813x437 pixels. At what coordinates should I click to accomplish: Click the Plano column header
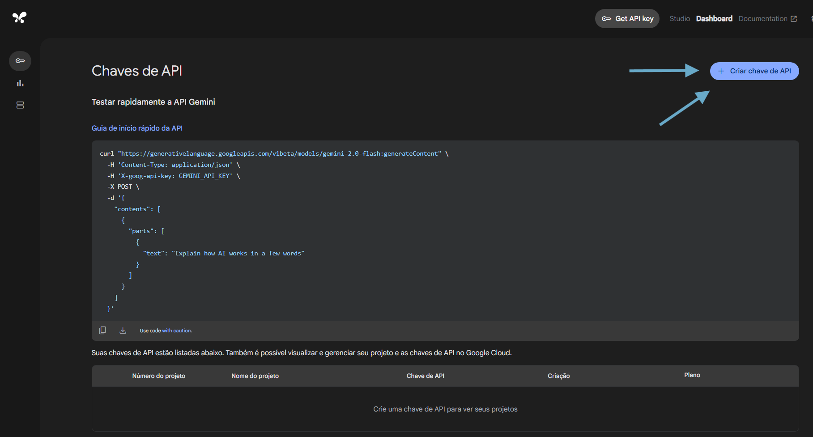point(692,375)
